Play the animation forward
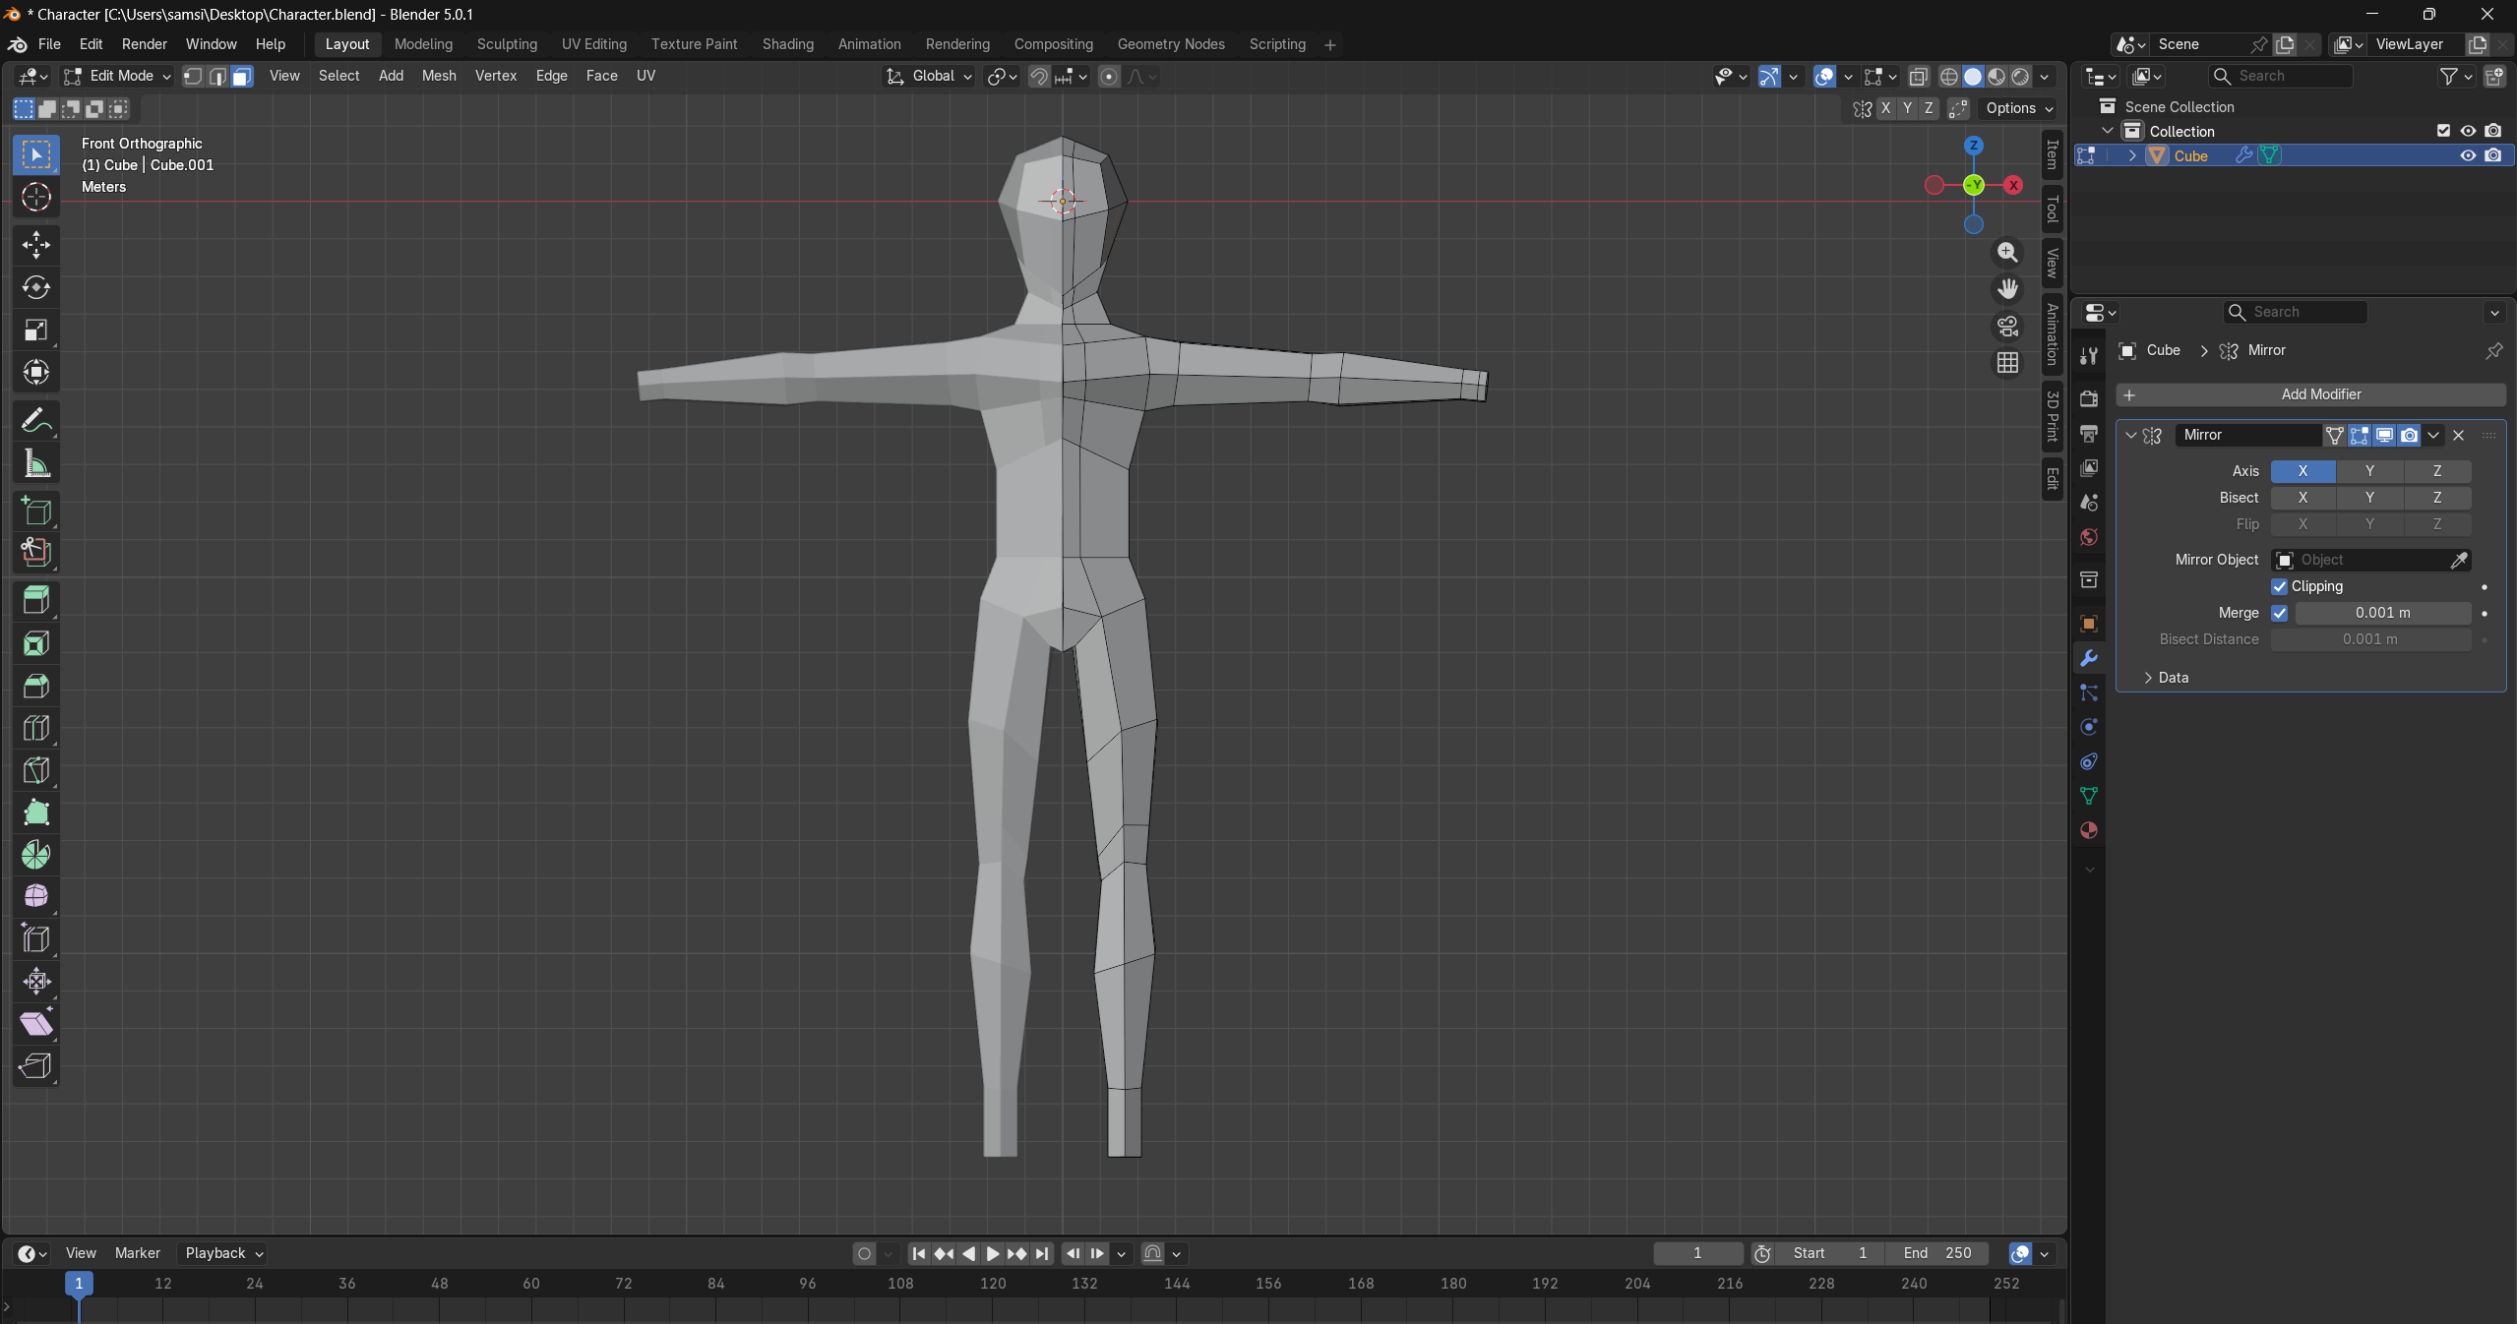The width and height of the screenshot is (2517, 1324). click(993, 1253)
